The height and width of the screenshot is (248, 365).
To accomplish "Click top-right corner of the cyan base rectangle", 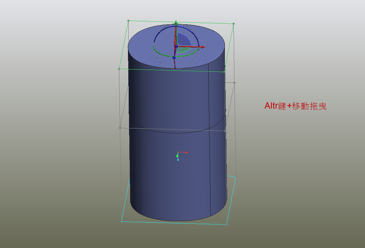I will tap(235, 176).
